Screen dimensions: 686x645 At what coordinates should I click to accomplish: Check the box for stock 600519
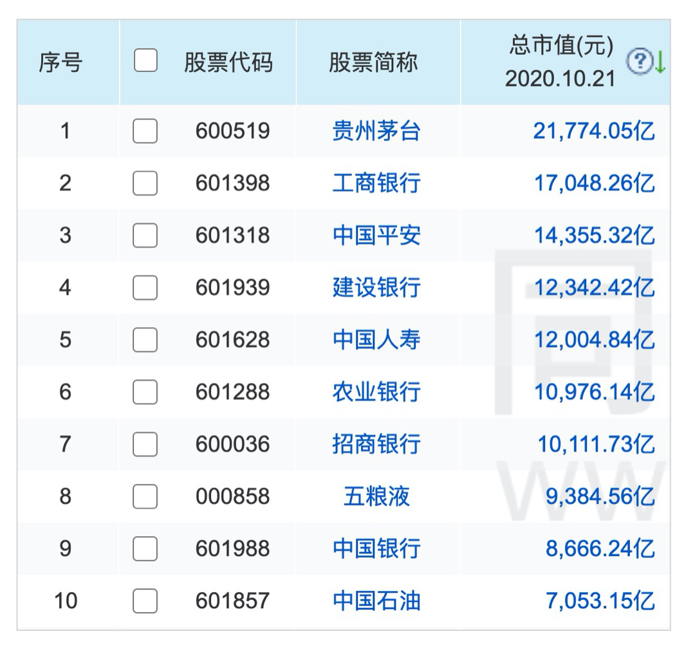point(145,131)
